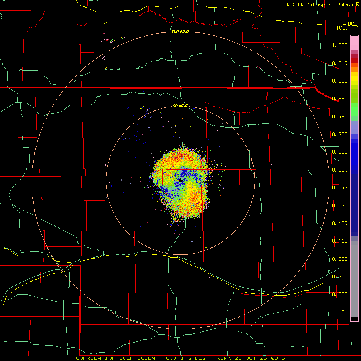Click the Correlation Coefficient KLNX footer caption

182,358
